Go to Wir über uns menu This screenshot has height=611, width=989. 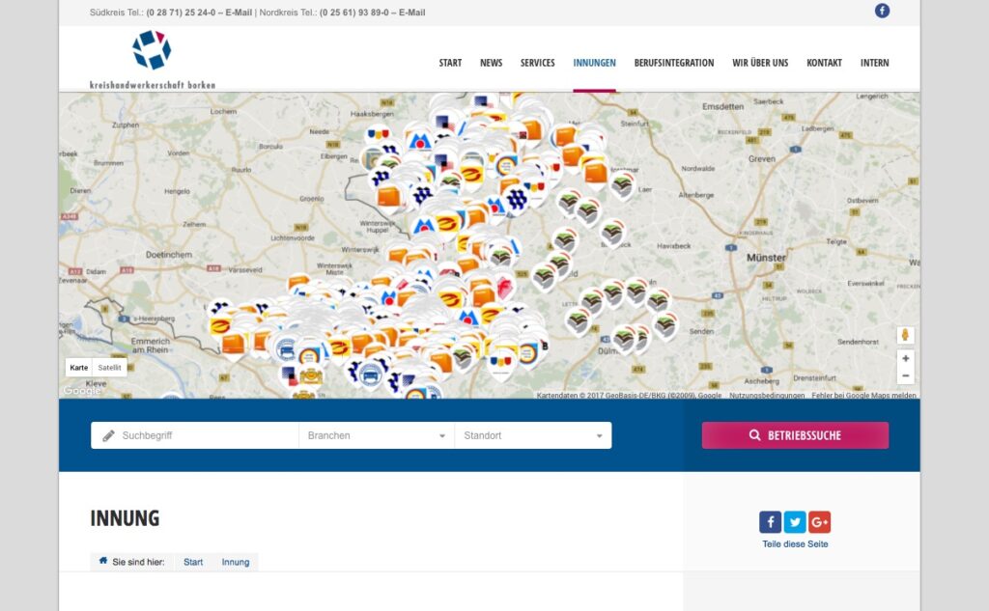click(x=759, y=63)
